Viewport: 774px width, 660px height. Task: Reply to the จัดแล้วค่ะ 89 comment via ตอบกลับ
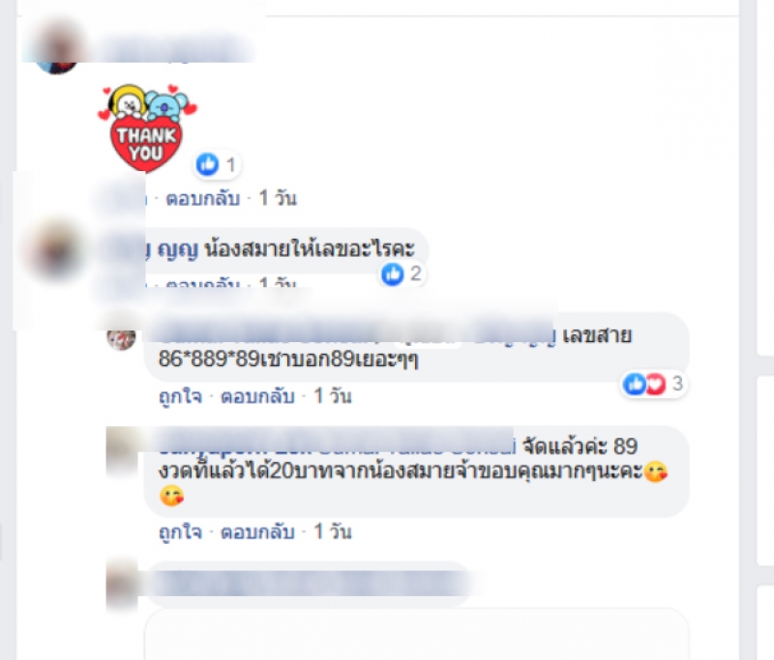pos(257,531)
